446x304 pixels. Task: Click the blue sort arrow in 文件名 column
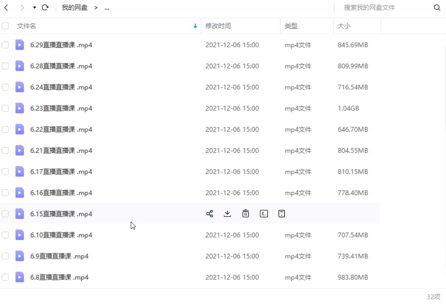195,26
